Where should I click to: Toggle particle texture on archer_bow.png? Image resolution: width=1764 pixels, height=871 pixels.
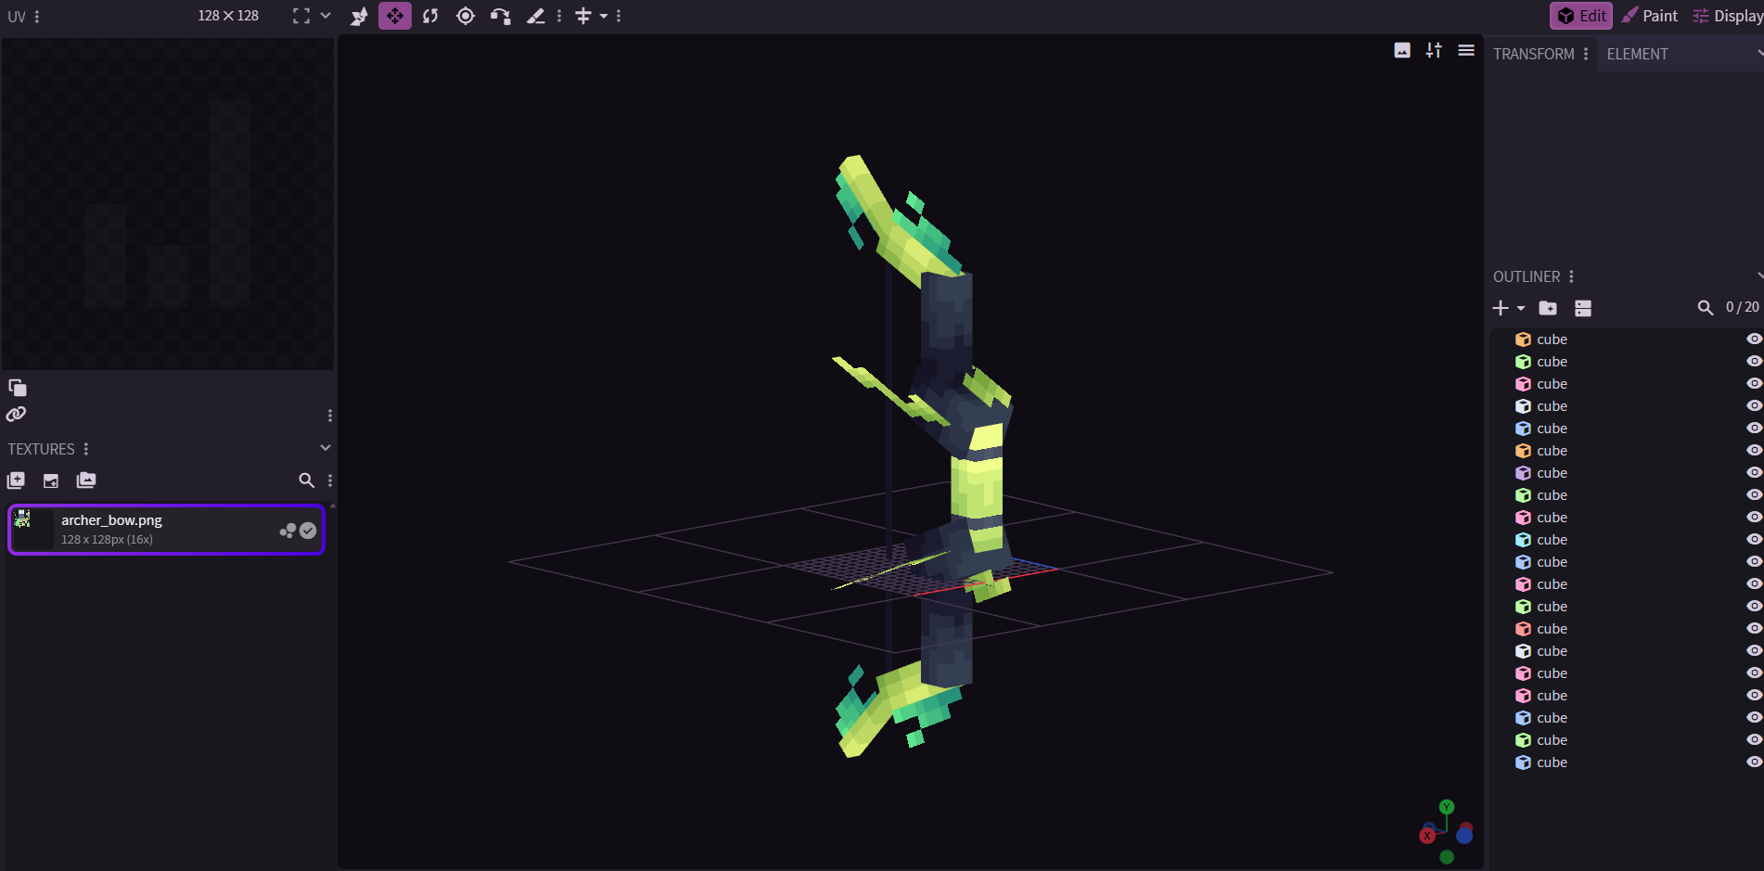click(288, 531)
